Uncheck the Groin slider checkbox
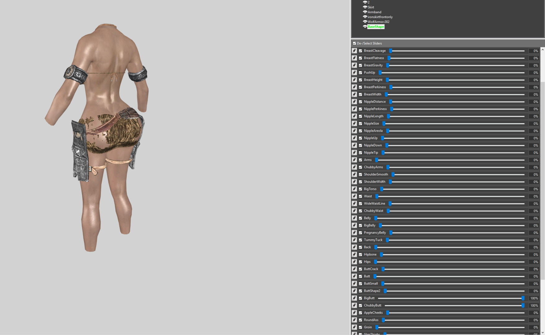545x335 pixels. click(x=361, y=327)
